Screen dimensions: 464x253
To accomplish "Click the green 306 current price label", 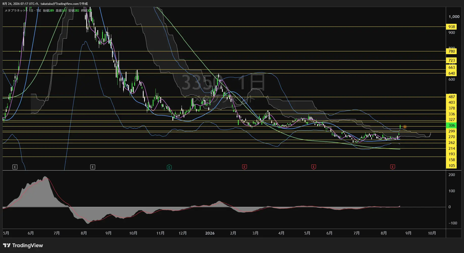I will (451, 125).
